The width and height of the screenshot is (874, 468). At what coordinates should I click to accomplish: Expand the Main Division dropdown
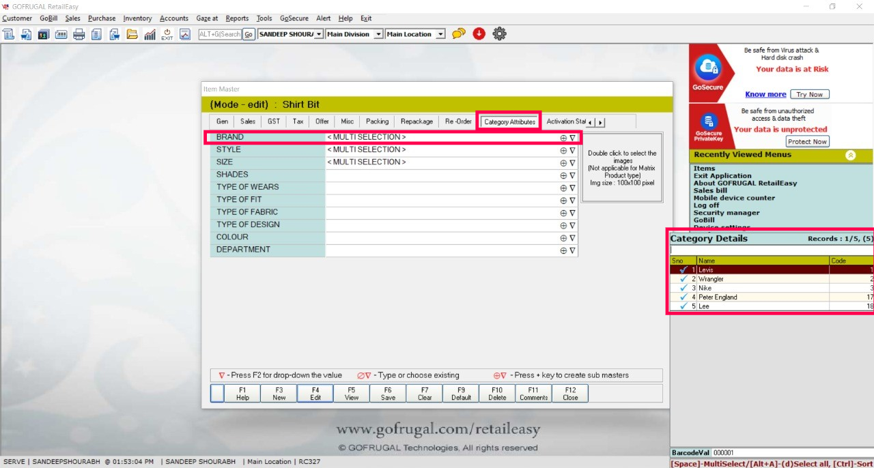pyautogui.click(x=378, y=34)
